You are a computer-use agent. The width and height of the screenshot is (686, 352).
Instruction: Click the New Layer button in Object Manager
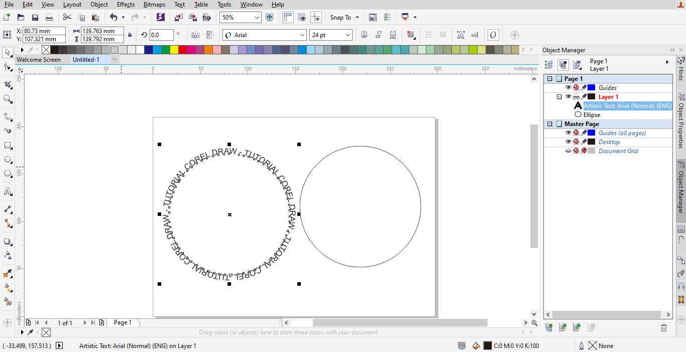549,327
